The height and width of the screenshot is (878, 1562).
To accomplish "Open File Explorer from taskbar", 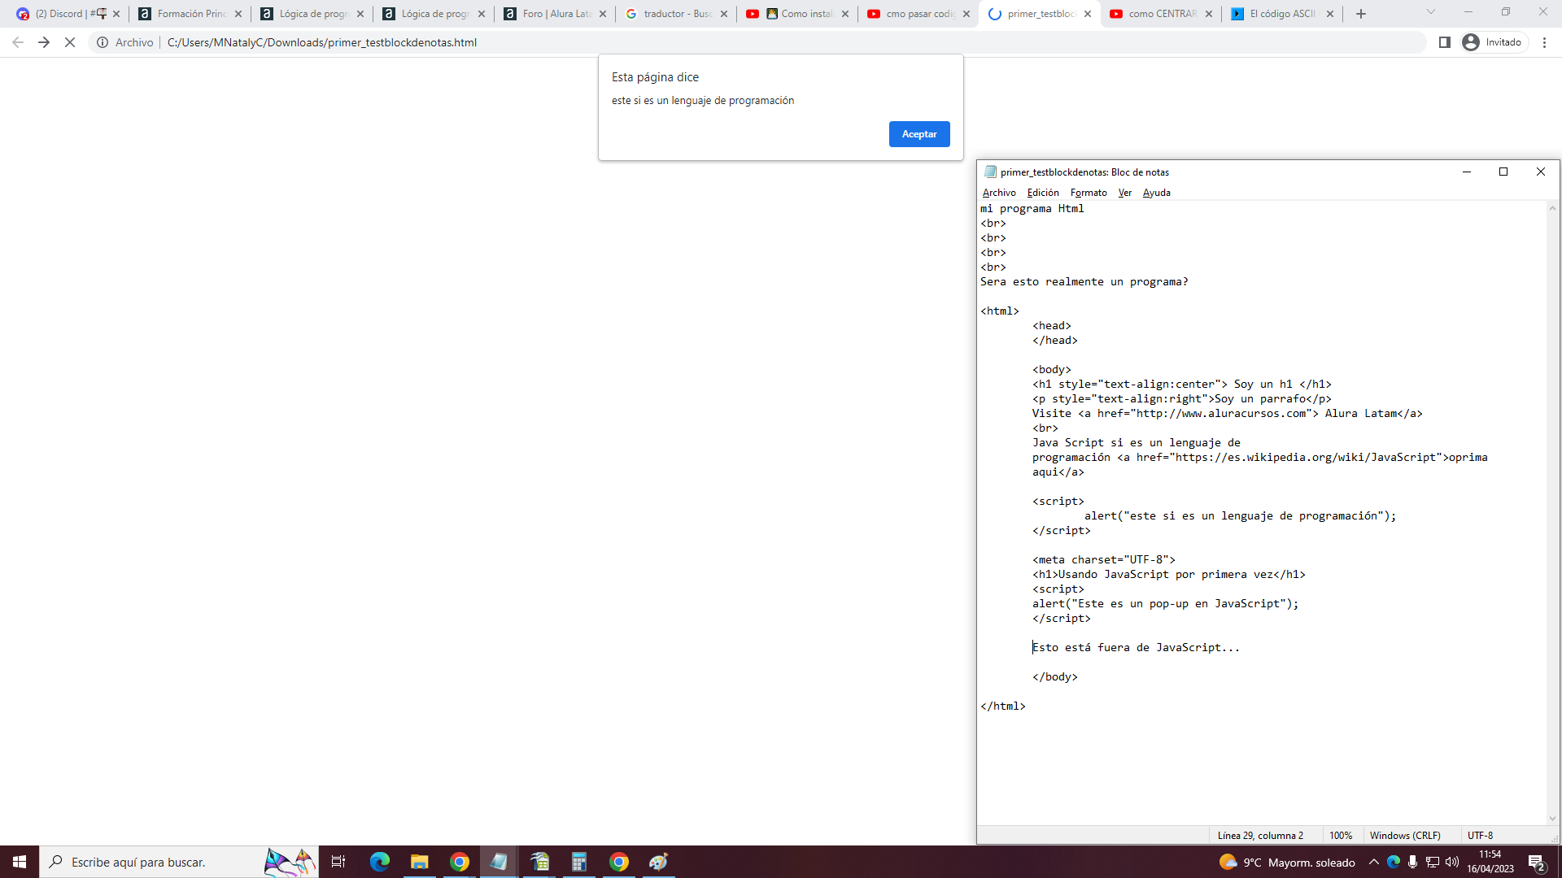I will tap(419, 862).
